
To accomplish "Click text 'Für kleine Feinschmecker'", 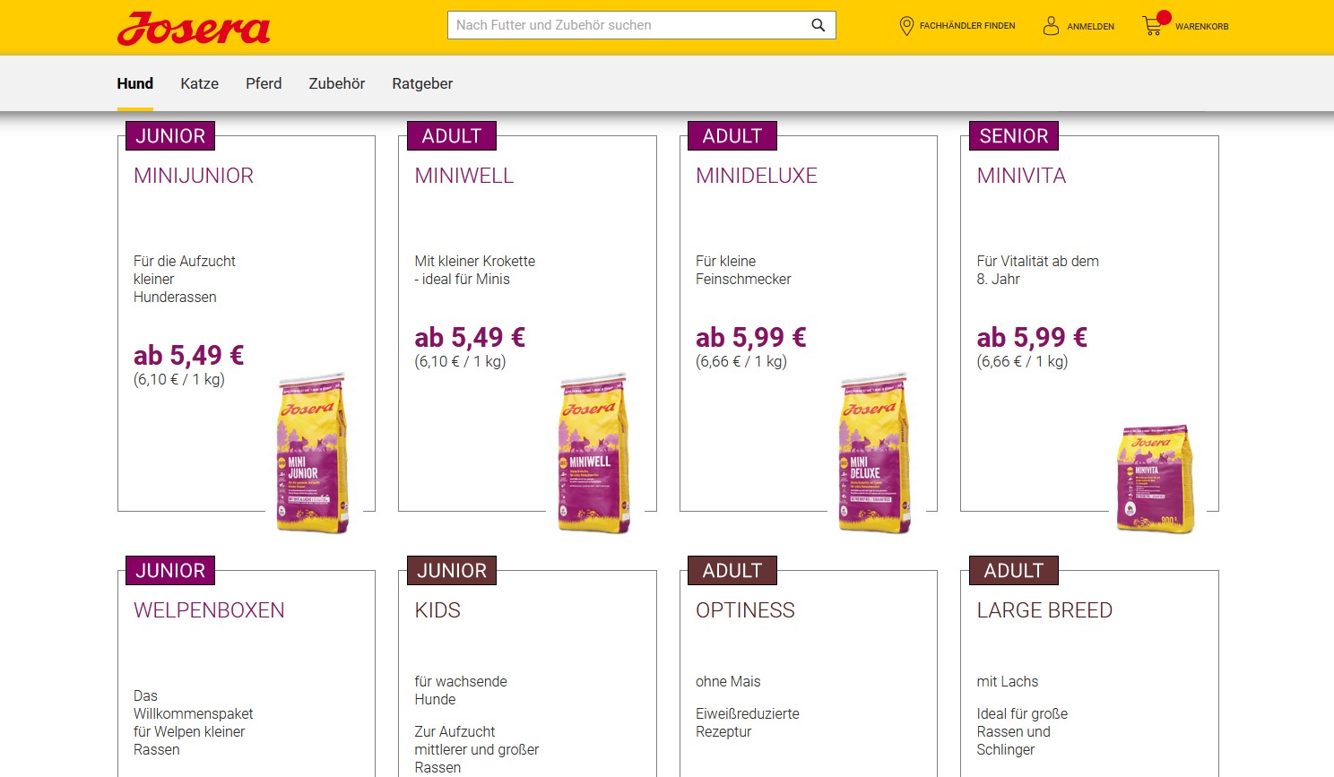I will [x=743, y=270].
